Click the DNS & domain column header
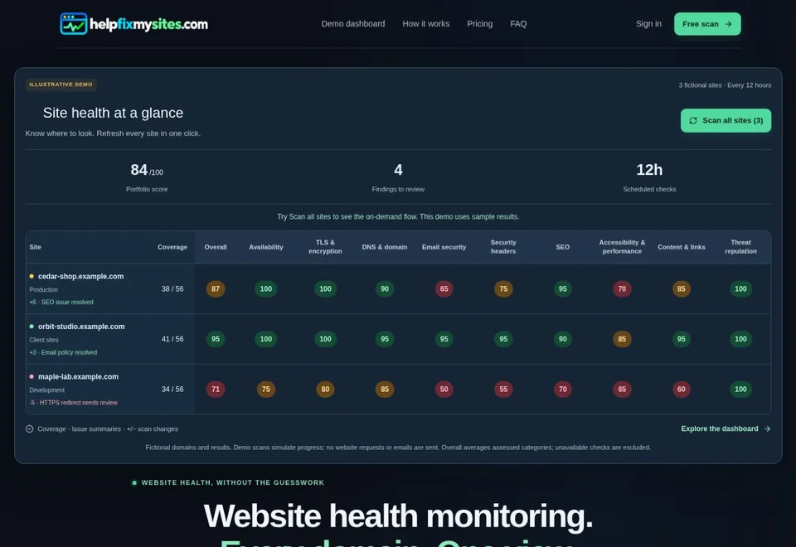Image resolution: width=796 pixels, height=547 pixels. (384, 247)
